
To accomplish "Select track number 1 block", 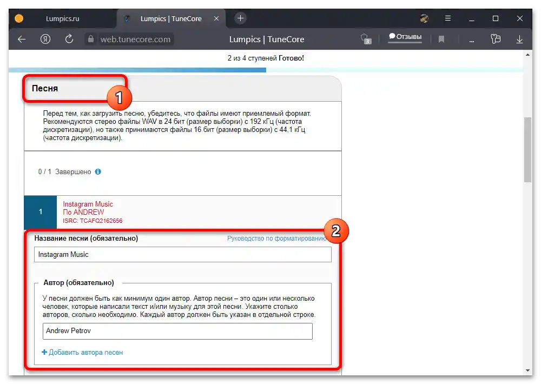I will (41, 212).
